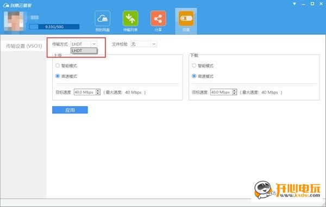Maximize the window
Viewport: 326px width, 207px height.
tap(312, 4)
